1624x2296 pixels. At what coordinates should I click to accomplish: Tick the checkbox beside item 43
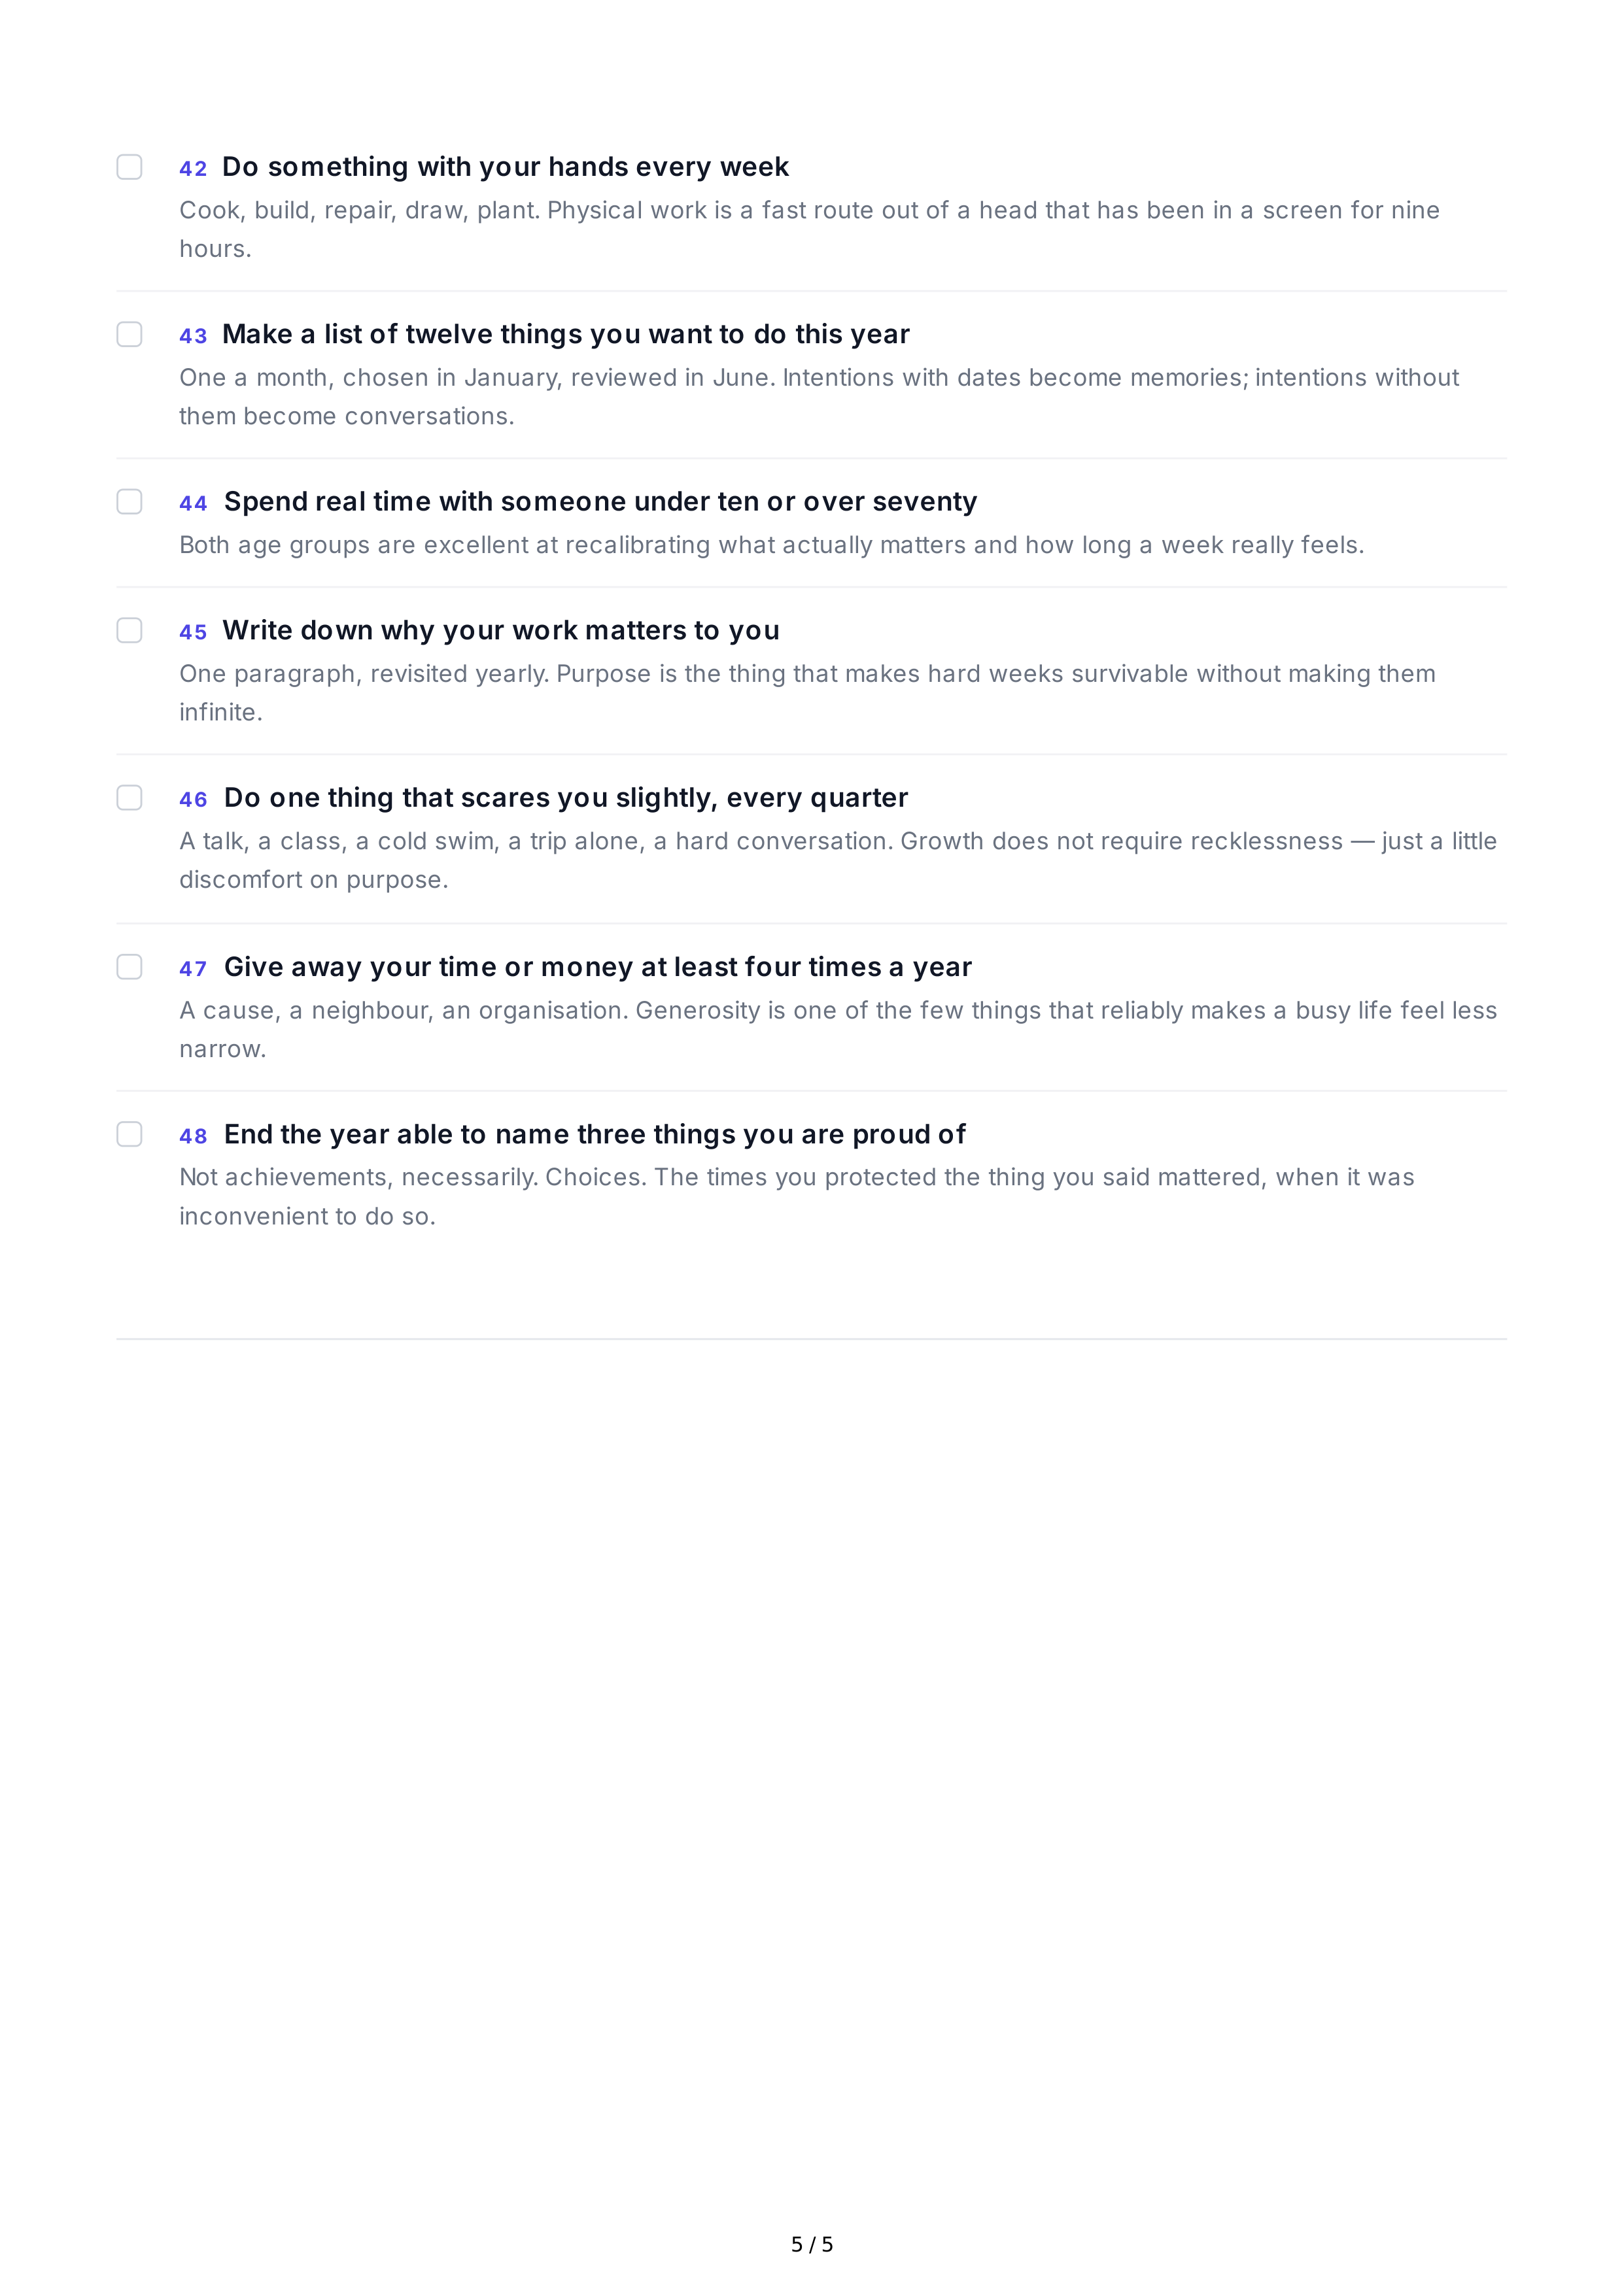tap(129, 334)
